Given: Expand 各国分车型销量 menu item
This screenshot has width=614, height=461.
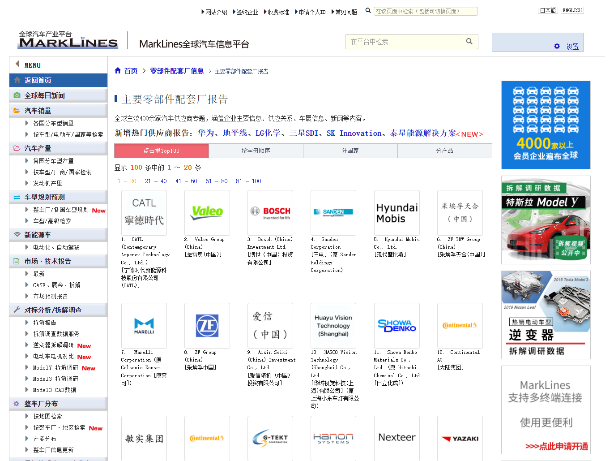Looking at the screenshot, I should point(53,123).
